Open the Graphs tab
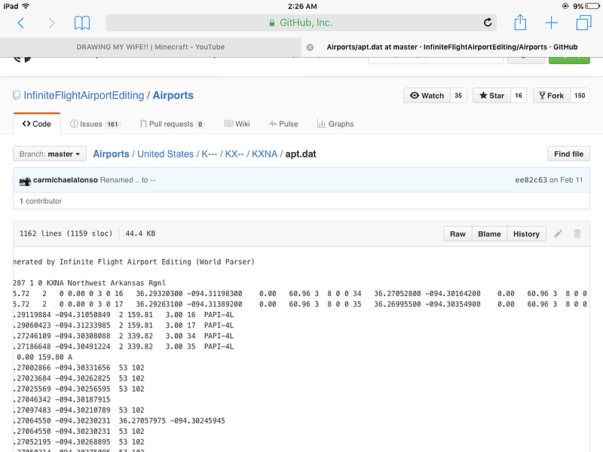This screenshot has width=603, height=452. point(335,124)
